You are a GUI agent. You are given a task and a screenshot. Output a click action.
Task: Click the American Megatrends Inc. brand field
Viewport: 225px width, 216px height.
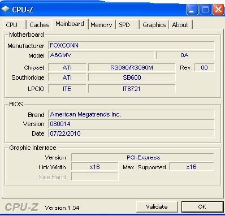(131, 114)
